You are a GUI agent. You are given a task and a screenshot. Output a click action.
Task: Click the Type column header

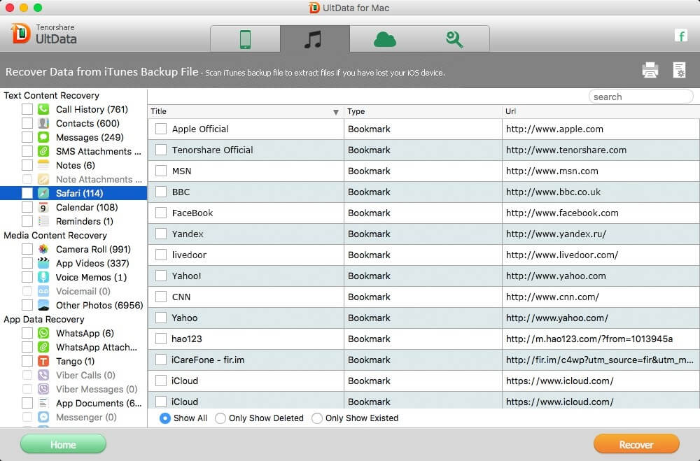(x=423, y=111)
